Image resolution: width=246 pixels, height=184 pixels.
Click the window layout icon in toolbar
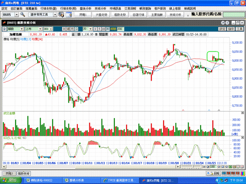(68, 15)
